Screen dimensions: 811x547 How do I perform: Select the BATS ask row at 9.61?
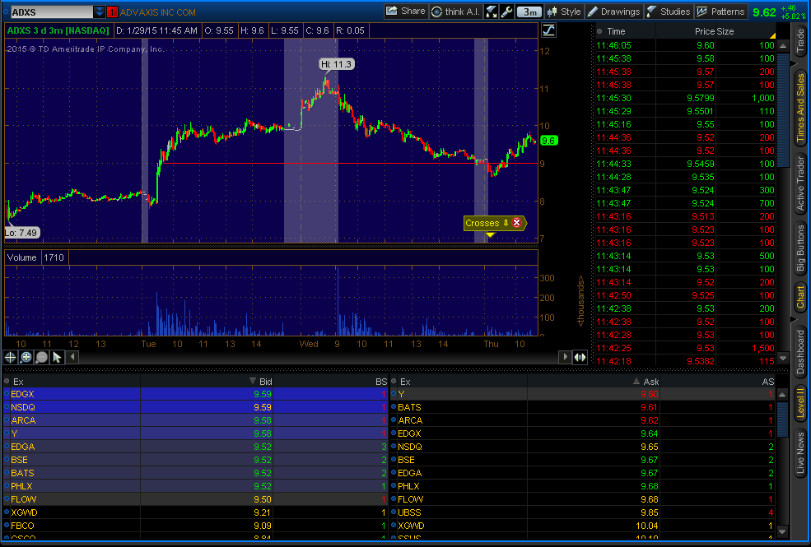pos(583,407)
